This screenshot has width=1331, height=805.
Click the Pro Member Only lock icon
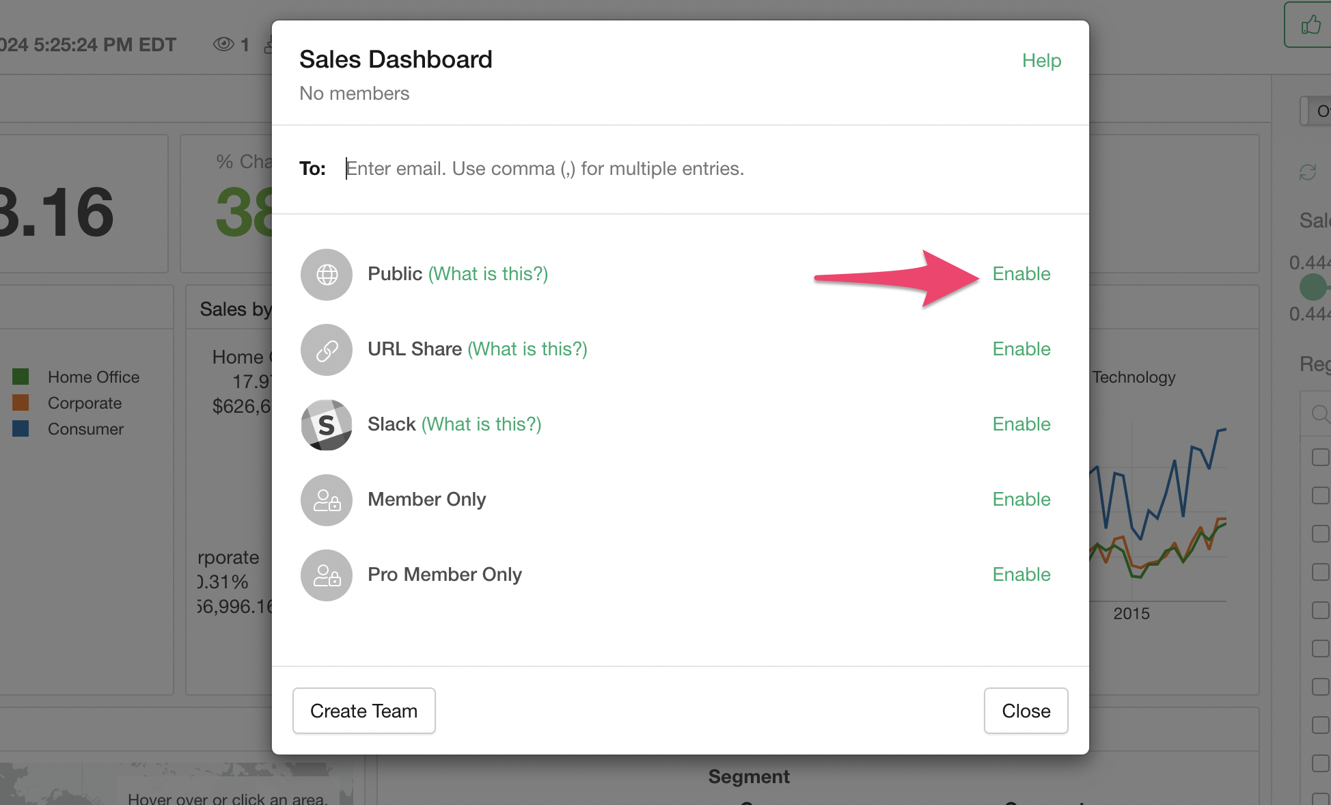(x=327, y=575)
